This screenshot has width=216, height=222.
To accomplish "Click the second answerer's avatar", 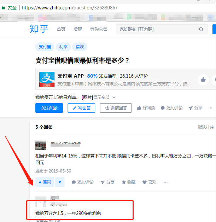I will click(x=41, y=202).
